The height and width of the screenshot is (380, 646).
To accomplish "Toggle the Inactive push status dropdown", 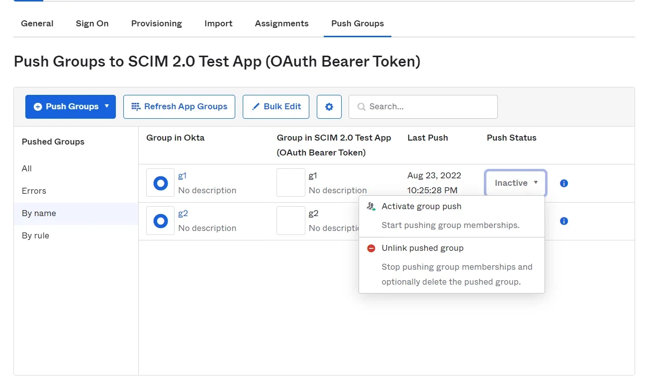I will click(516, 183).
